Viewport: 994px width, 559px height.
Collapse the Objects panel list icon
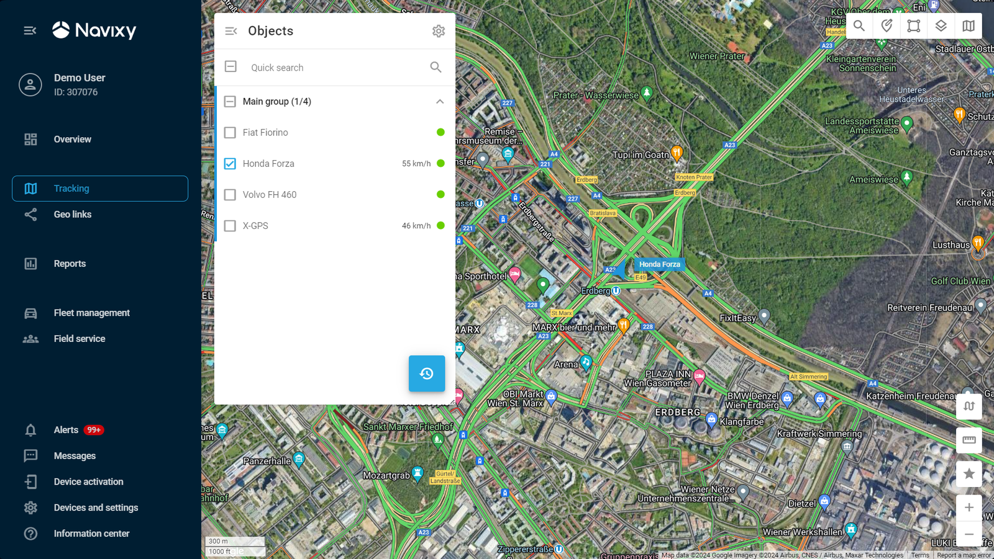pos(231,31)
